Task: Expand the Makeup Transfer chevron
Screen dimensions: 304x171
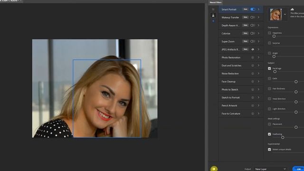Action: pyautogui.click(x=258, y=17)
